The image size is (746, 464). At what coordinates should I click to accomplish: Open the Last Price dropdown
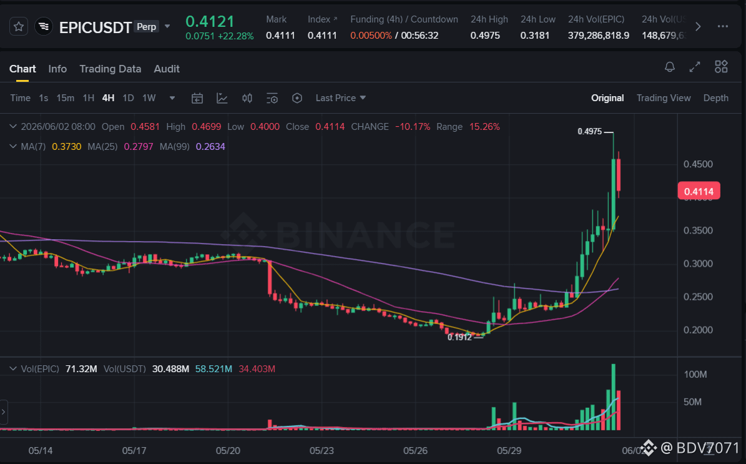coord(341,98)
